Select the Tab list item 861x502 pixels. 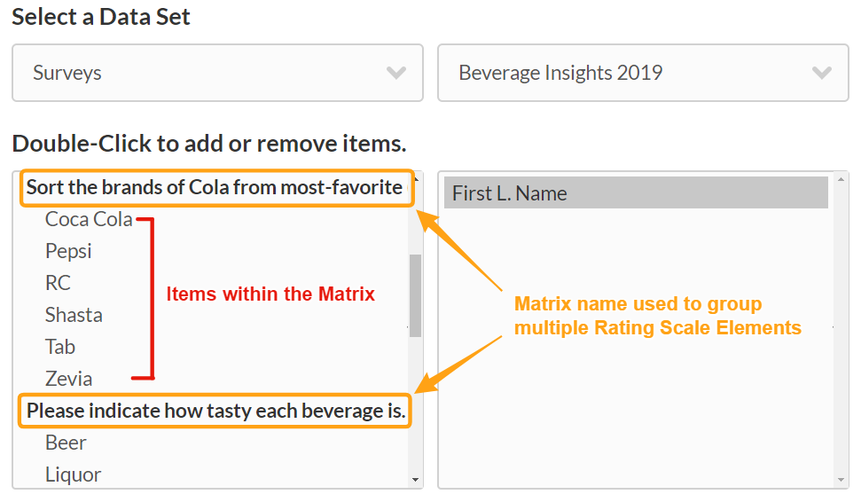[x=60, y=347]
